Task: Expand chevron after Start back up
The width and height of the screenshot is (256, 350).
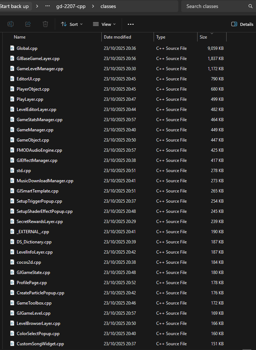Action: coord(37,6)
